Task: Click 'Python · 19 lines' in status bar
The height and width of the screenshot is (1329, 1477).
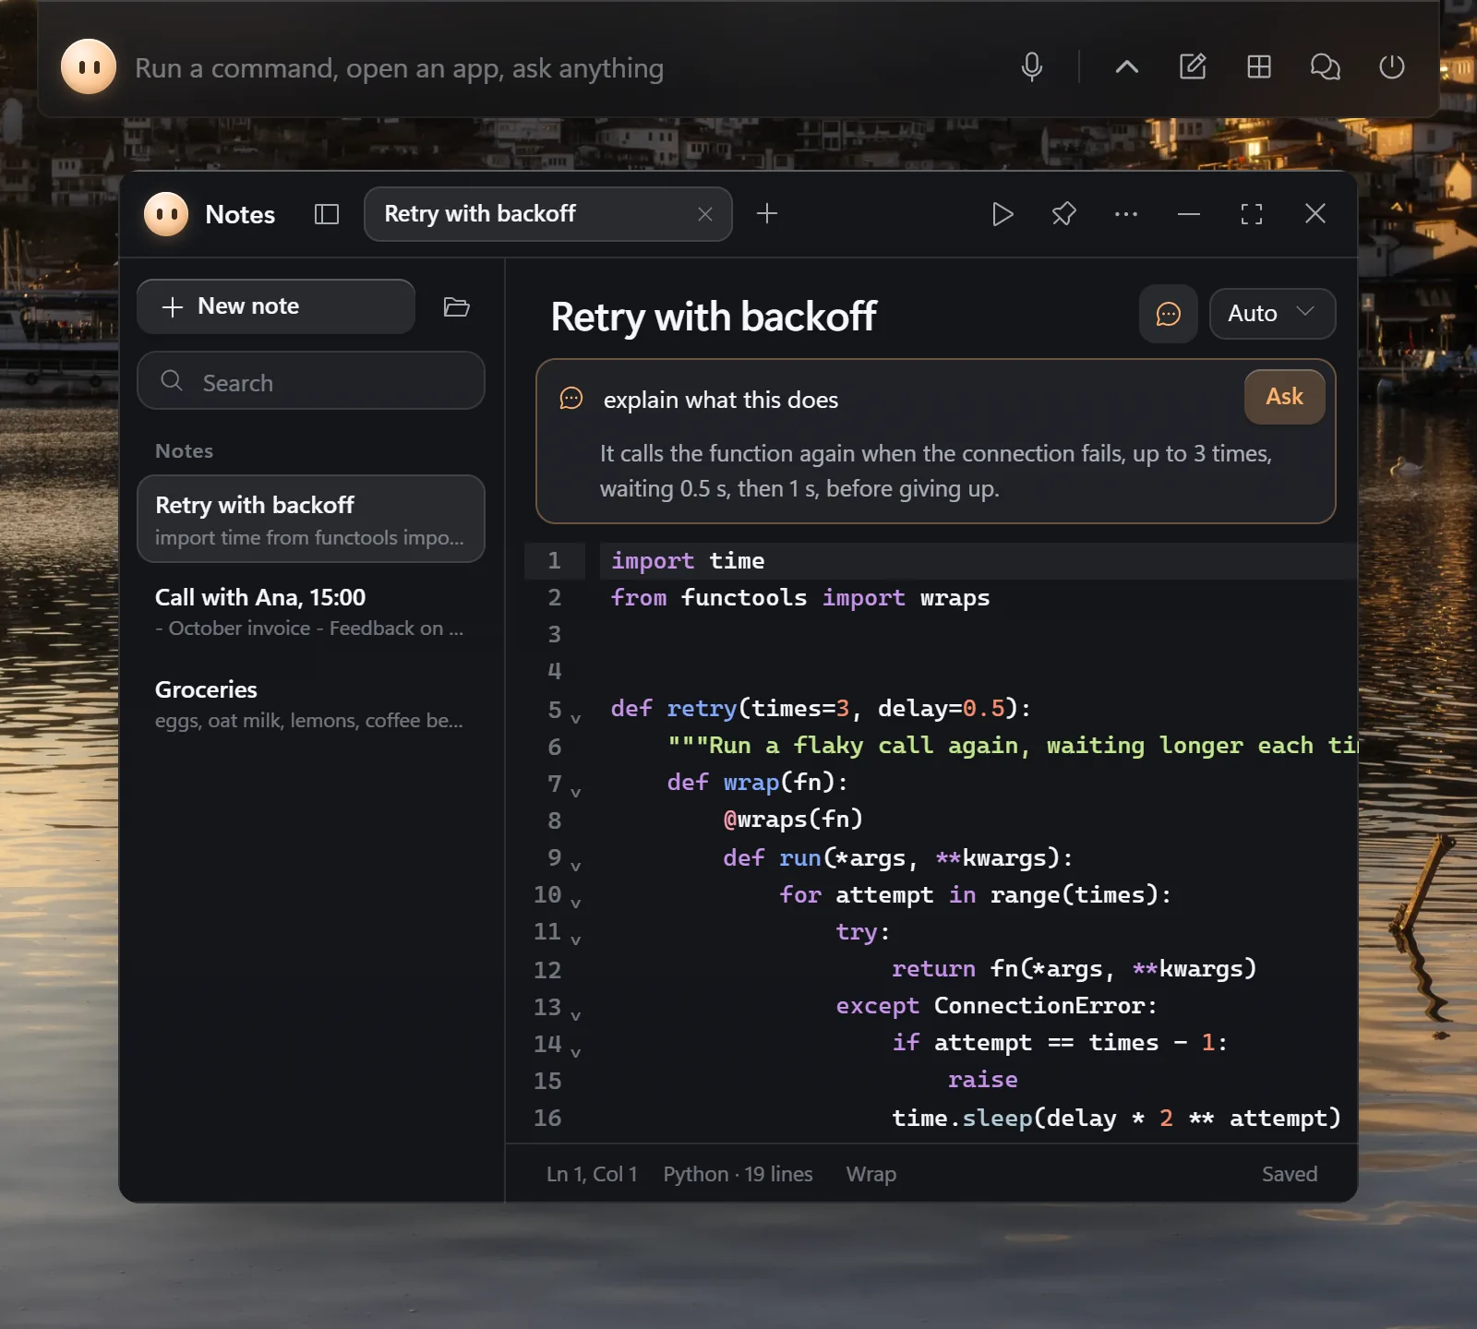Action: pyautogui.click(x=738, y=1174)
